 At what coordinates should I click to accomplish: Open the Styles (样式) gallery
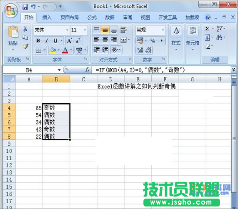(176, 38)
